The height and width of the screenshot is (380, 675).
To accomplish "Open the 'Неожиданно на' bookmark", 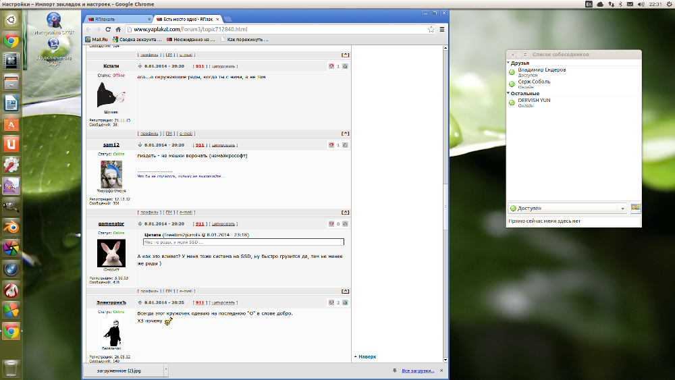I will coord(191,40).
